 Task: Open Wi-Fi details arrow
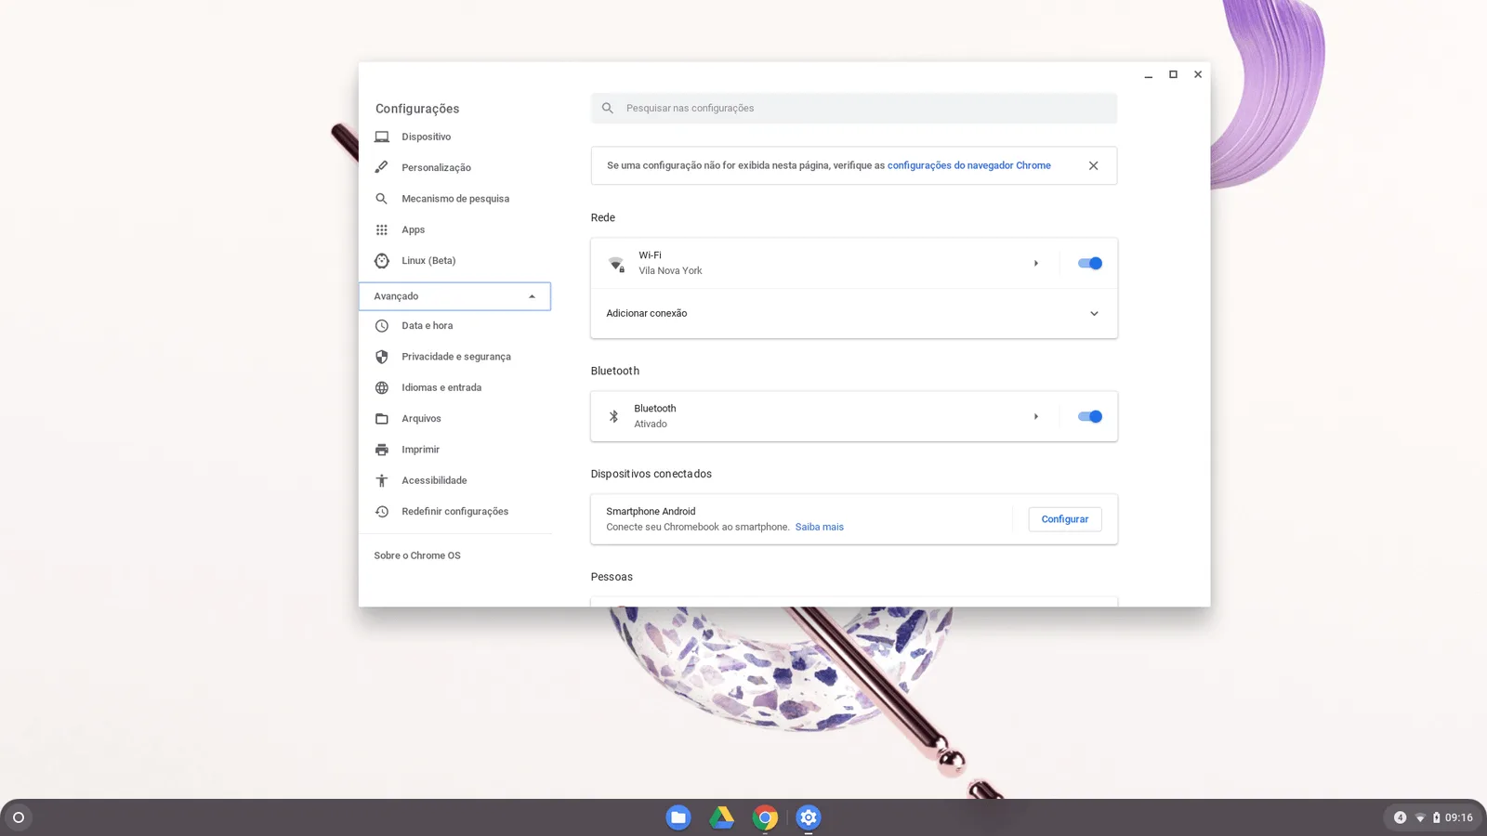point(1036,263)
